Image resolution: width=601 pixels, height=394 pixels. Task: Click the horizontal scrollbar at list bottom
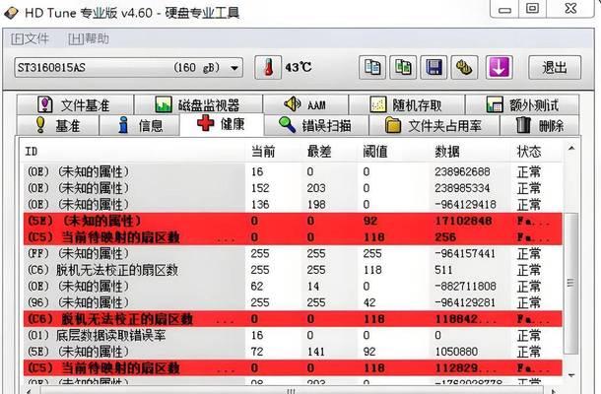point(292,390)
